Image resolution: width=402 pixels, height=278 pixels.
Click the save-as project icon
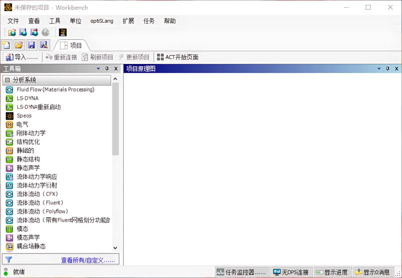click(44, 45)
